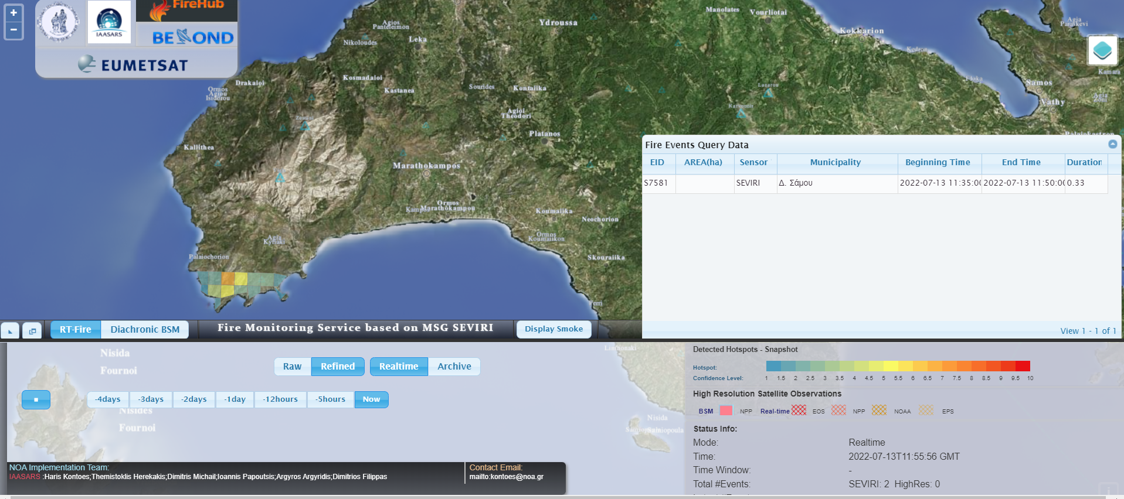Open the National Observatory of Athens logo
1124x499 pixels.
pos(58,22)
